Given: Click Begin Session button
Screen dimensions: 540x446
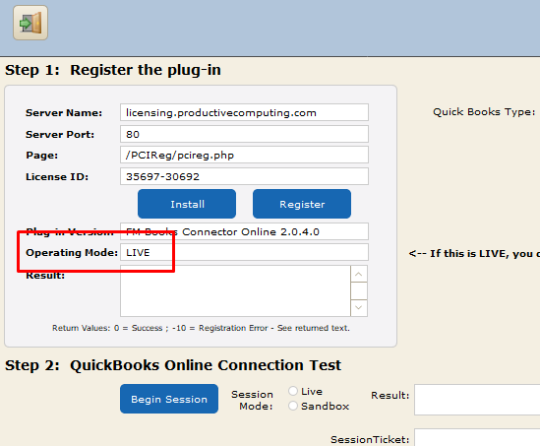Looking at the screenshot, I should coord(169,399).
